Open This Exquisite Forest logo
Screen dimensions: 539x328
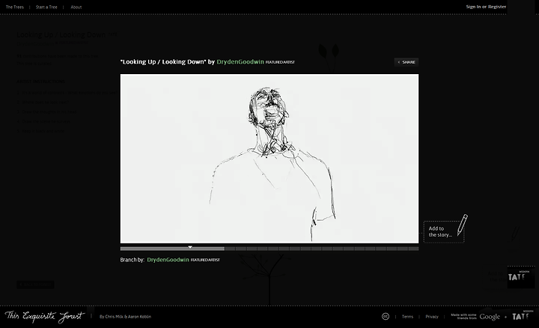coord(45,317)
